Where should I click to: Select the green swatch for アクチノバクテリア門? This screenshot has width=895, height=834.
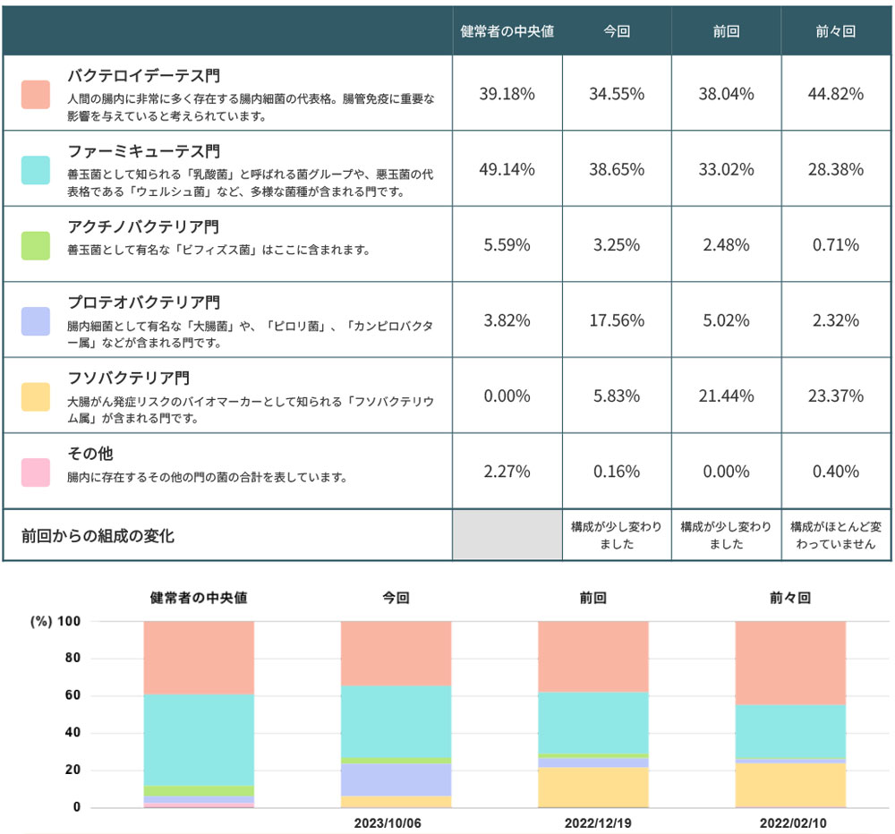[36, 245]
